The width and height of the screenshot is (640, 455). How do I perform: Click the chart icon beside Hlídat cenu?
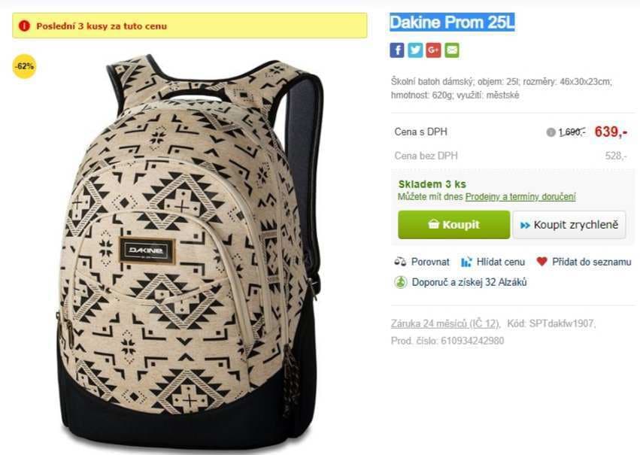coord(466,262)
